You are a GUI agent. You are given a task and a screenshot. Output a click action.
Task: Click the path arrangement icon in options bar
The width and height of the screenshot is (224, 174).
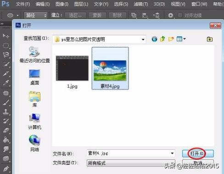coord(156,16)
